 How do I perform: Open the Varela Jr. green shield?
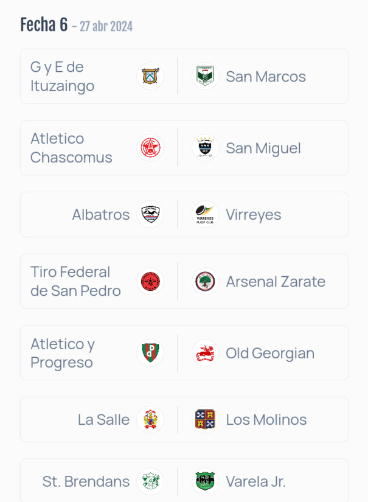click(205, 481)
